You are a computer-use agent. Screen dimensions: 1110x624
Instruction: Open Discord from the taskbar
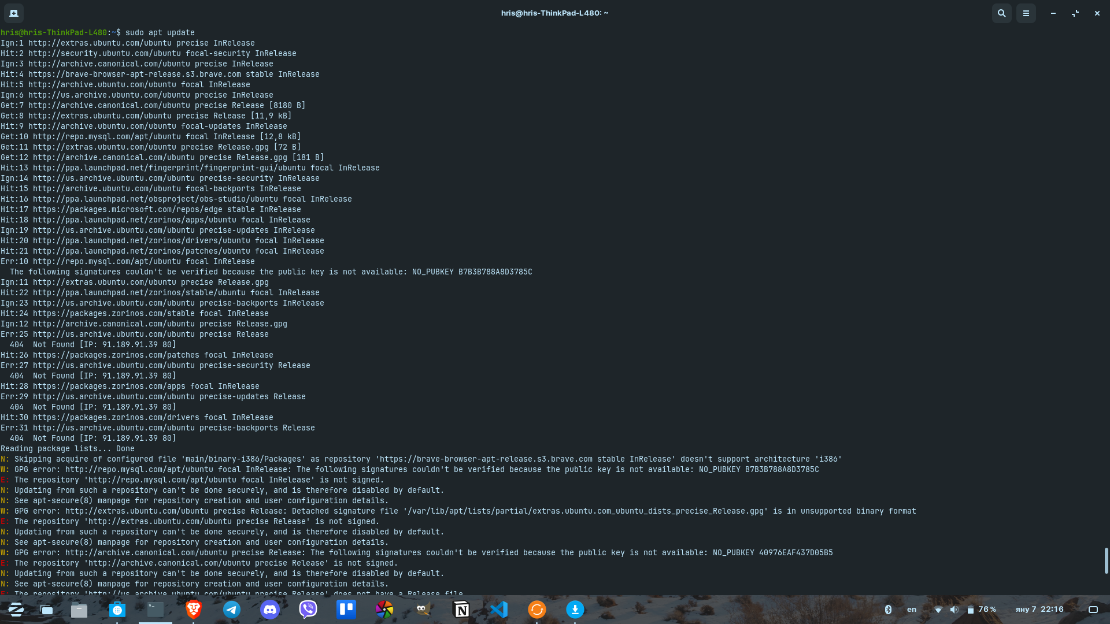tap(270, 610)
